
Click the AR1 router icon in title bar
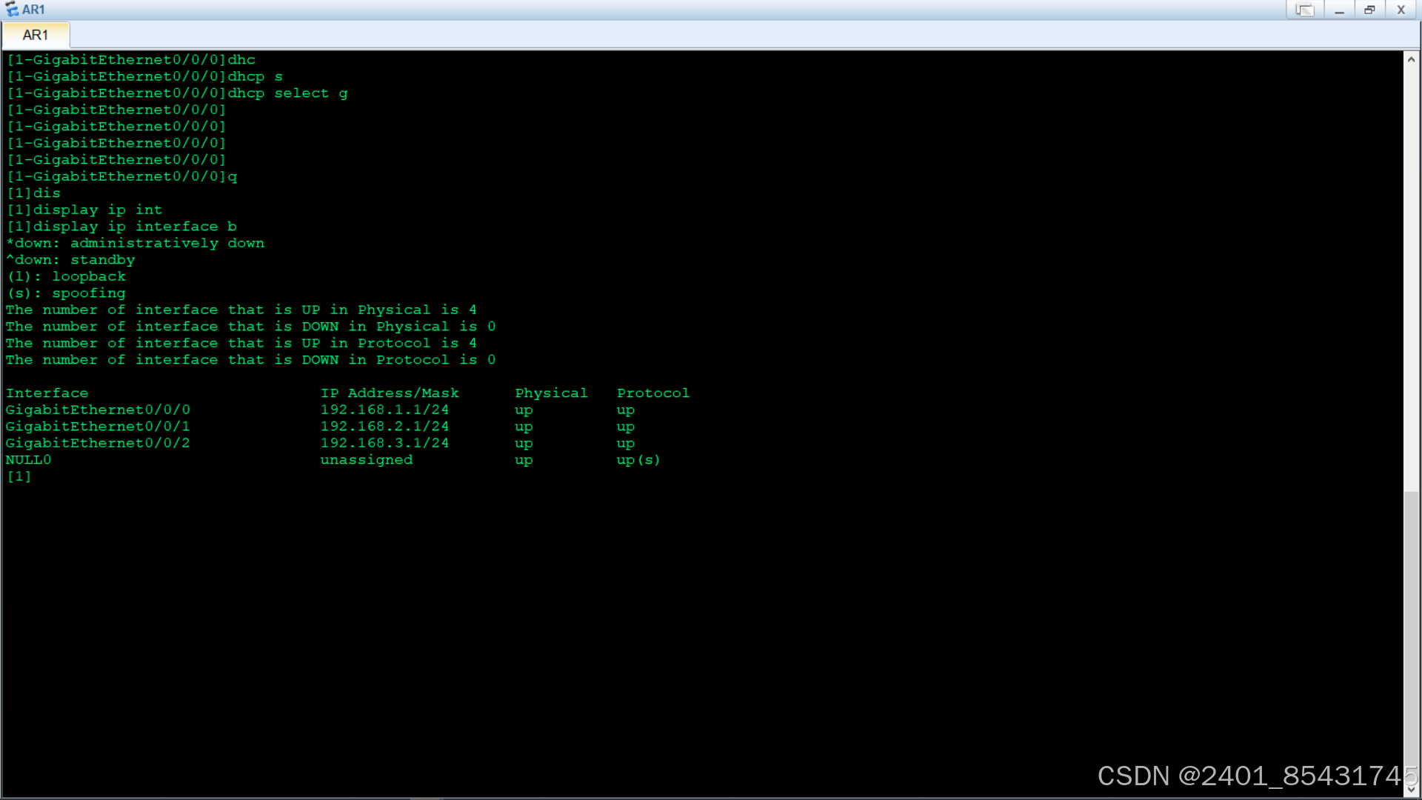coord(12,10)
